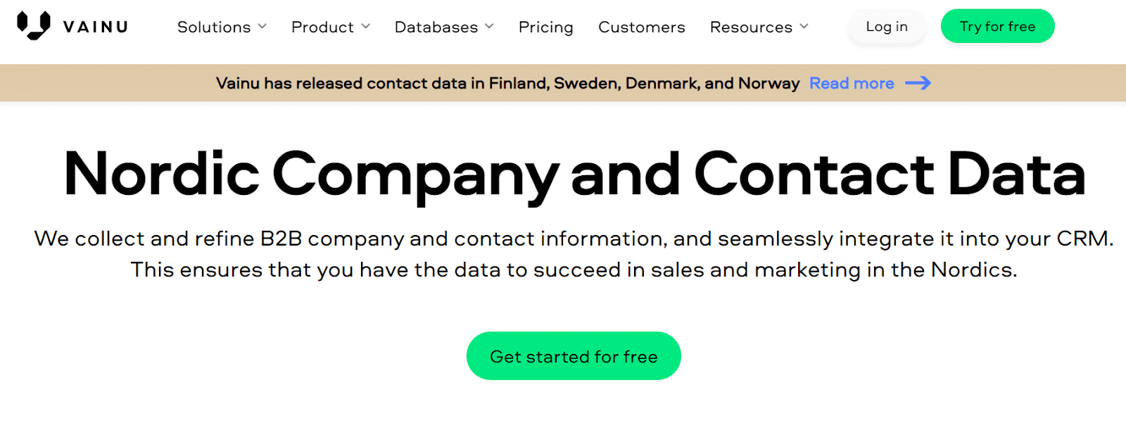Click the Vainu logo icon
1126x425 pixels.
(x=34, y=25)
